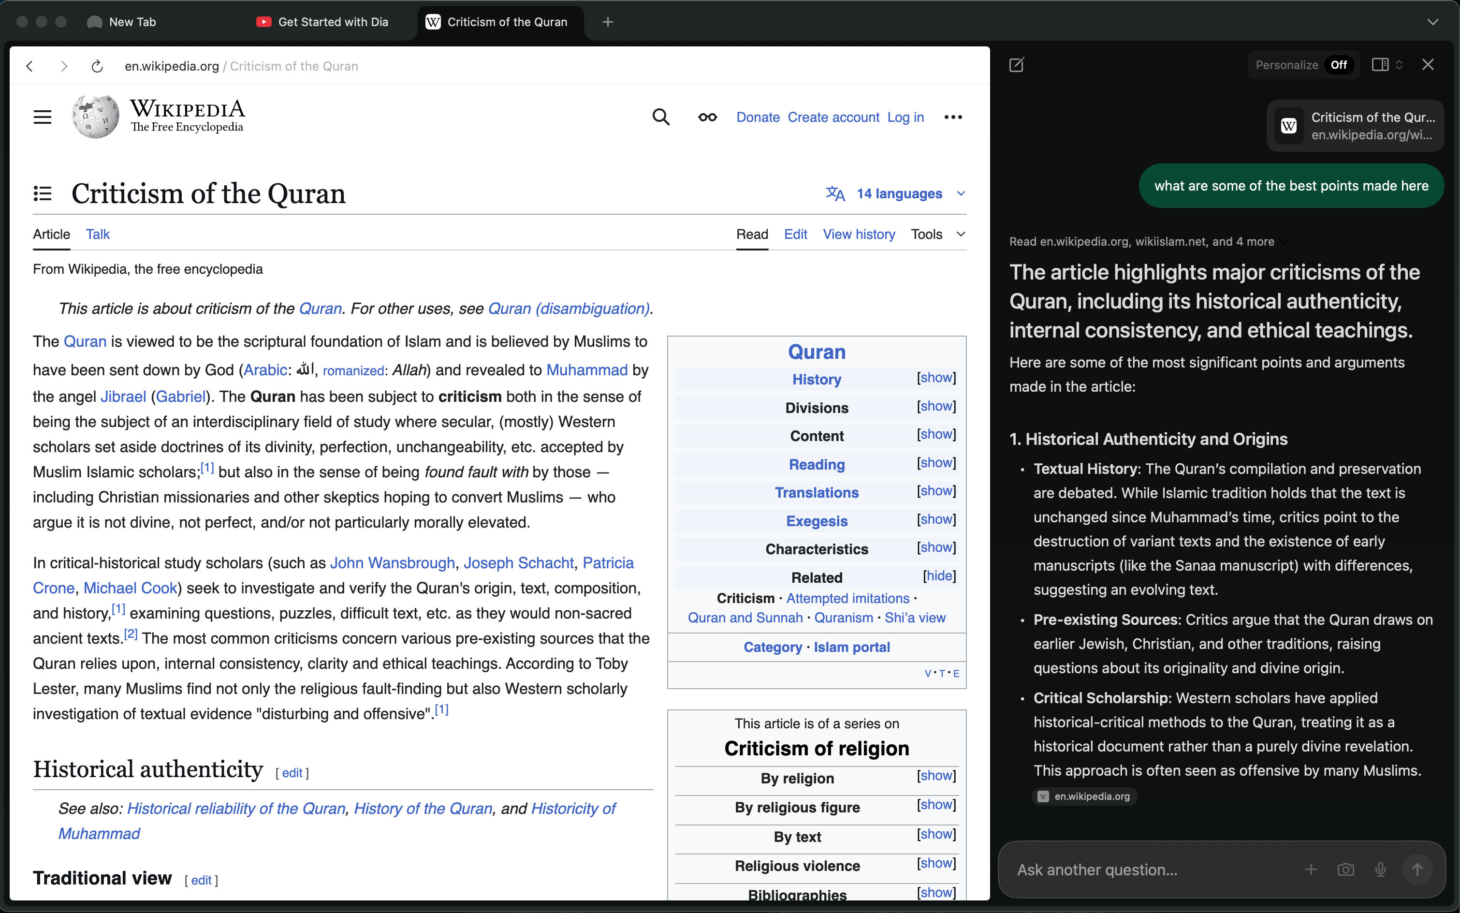Click the Joseph Schacht link
Screen dimensions: 1460x913
pyautogui.click(x=518, y=563)
